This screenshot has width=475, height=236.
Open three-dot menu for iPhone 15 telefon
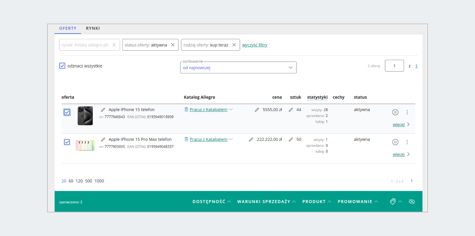(407, 112)
